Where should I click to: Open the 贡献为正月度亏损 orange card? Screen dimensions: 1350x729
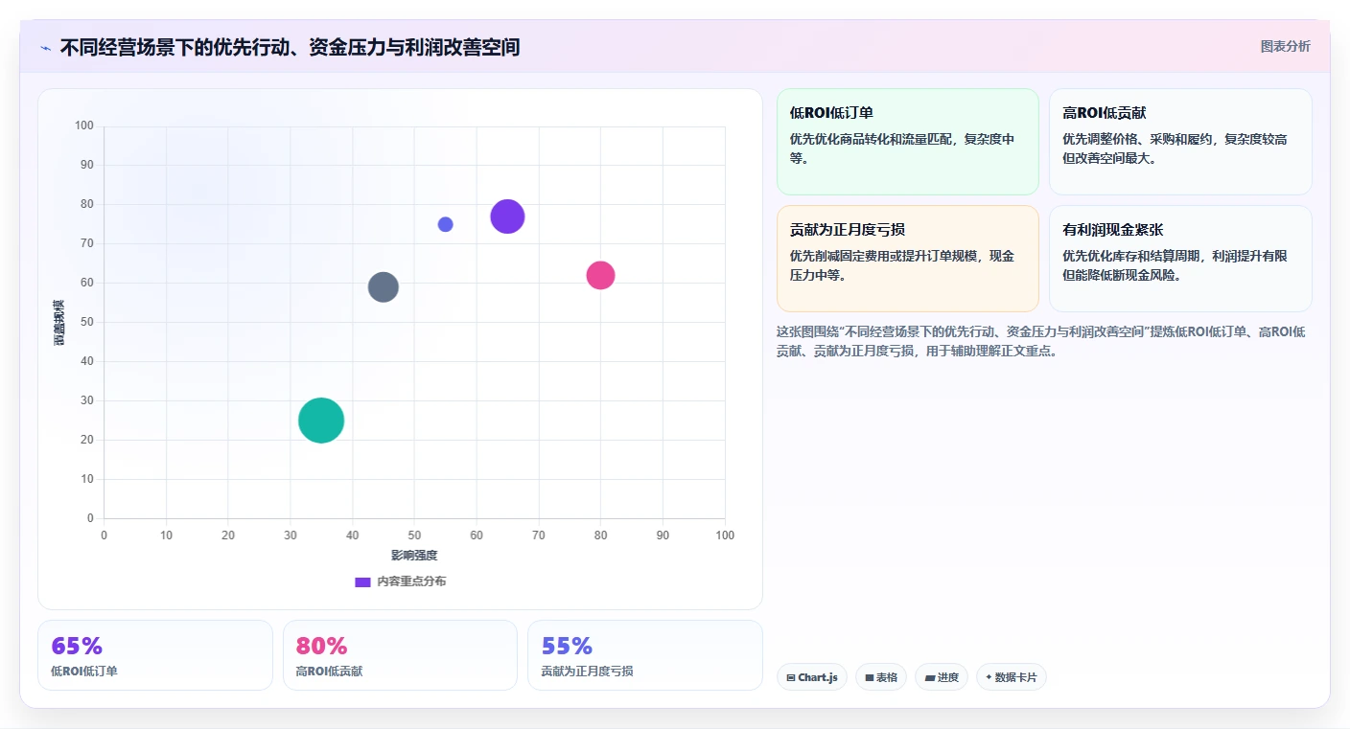coord(908,259)
